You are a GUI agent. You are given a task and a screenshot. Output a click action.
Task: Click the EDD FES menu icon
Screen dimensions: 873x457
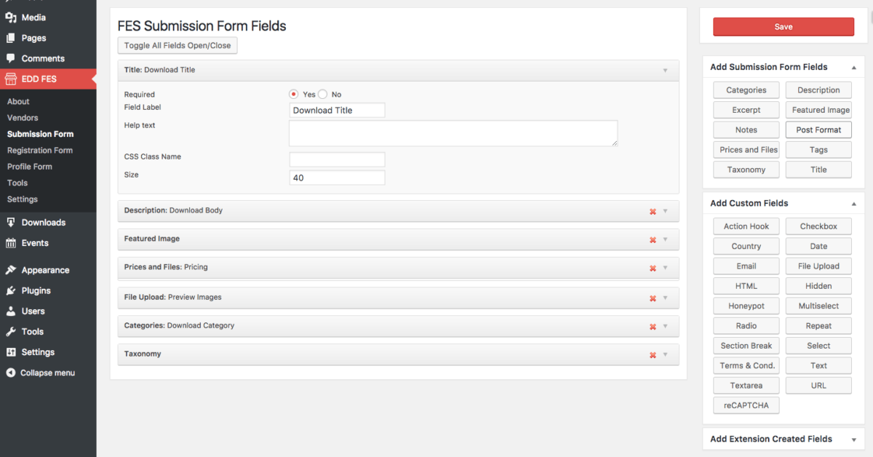12,79
